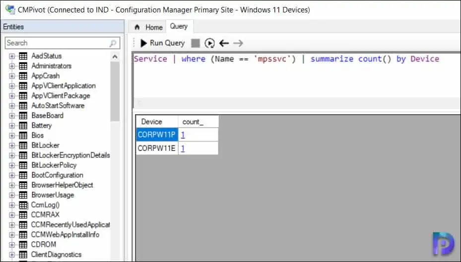Click the CDROM table icon

[x=23, y=245]
